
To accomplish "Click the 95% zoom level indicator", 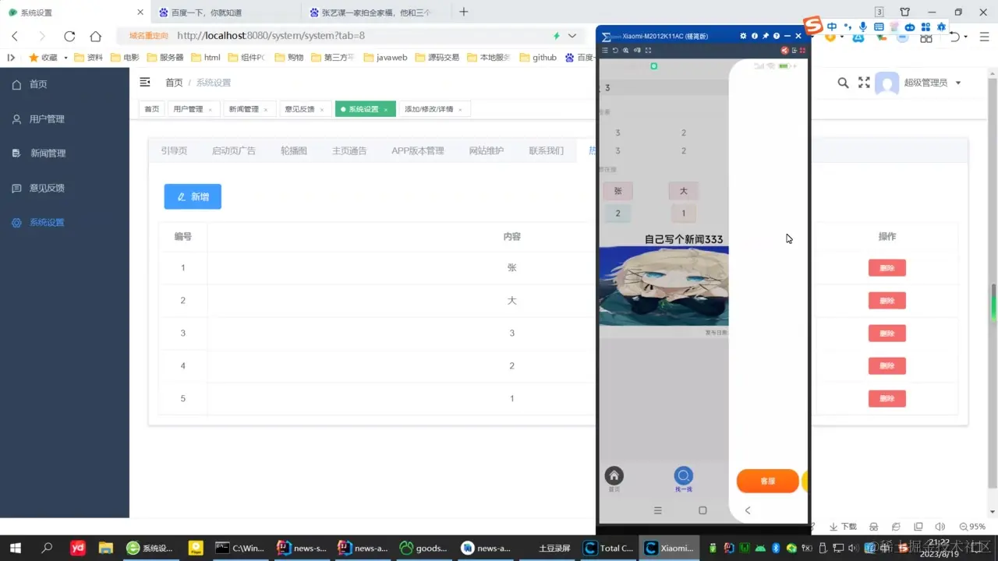I will 972,527.
